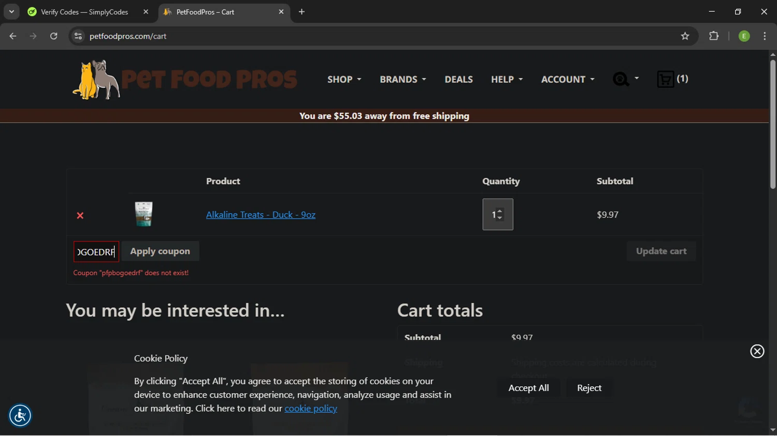Screen dimensions: 777x436
Task: Click the free shipping notice banner text
Action: tap(384, 116)
